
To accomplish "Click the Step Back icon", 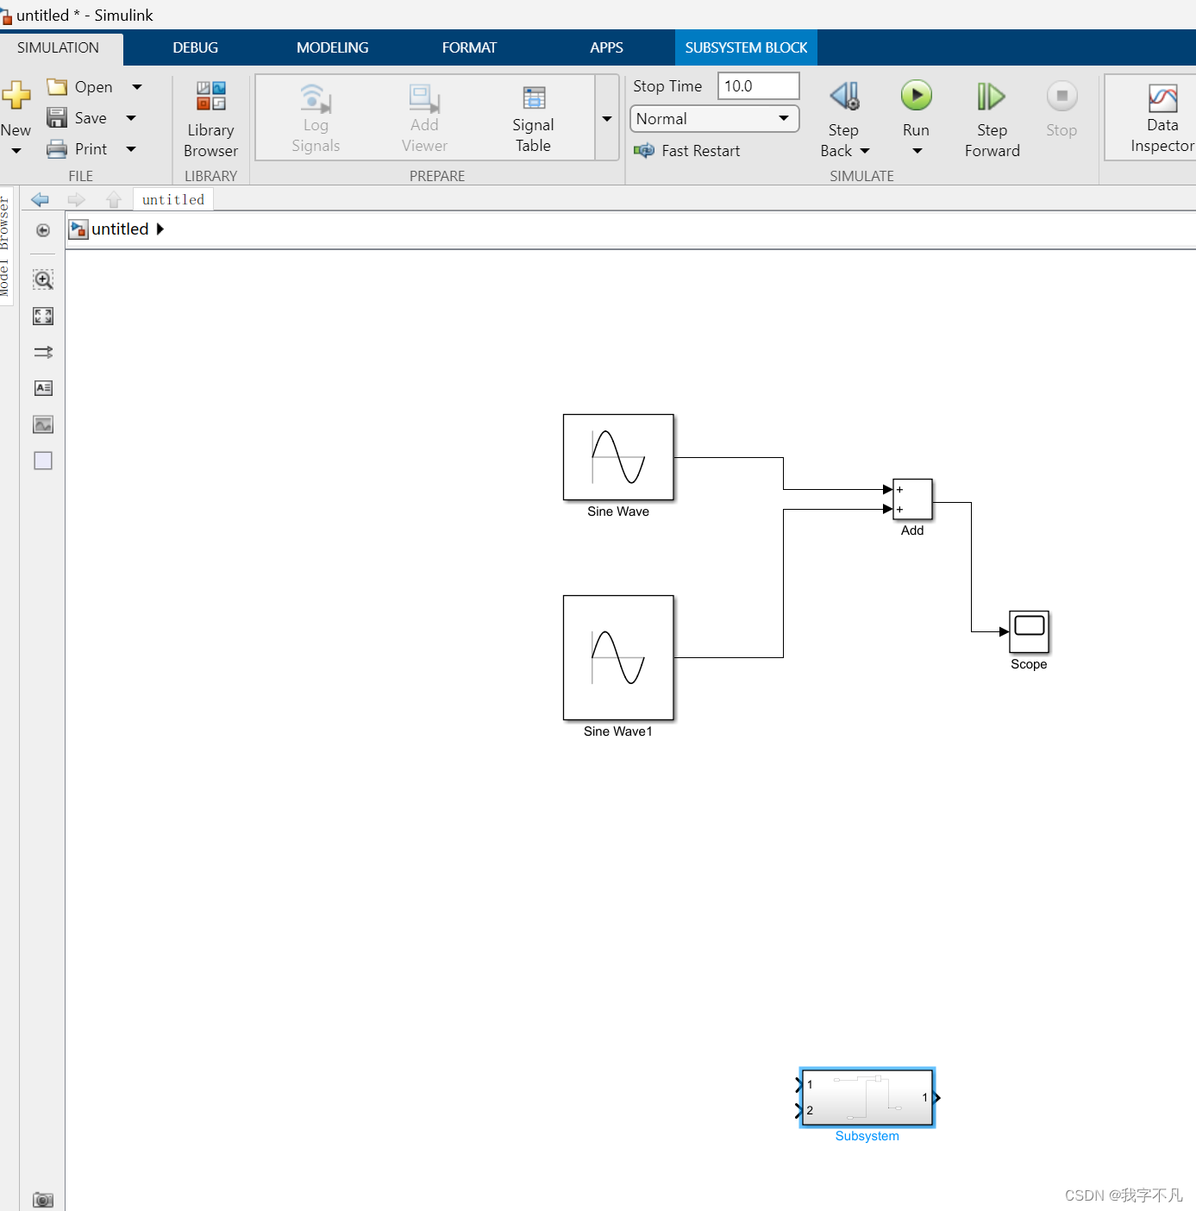I will click(x=844, y=96).
